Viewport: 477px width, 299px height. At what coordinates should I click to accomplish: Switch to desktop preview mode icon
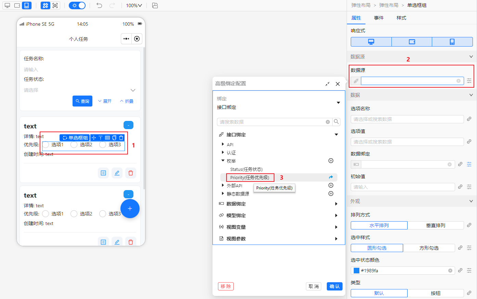coord(7,5)
